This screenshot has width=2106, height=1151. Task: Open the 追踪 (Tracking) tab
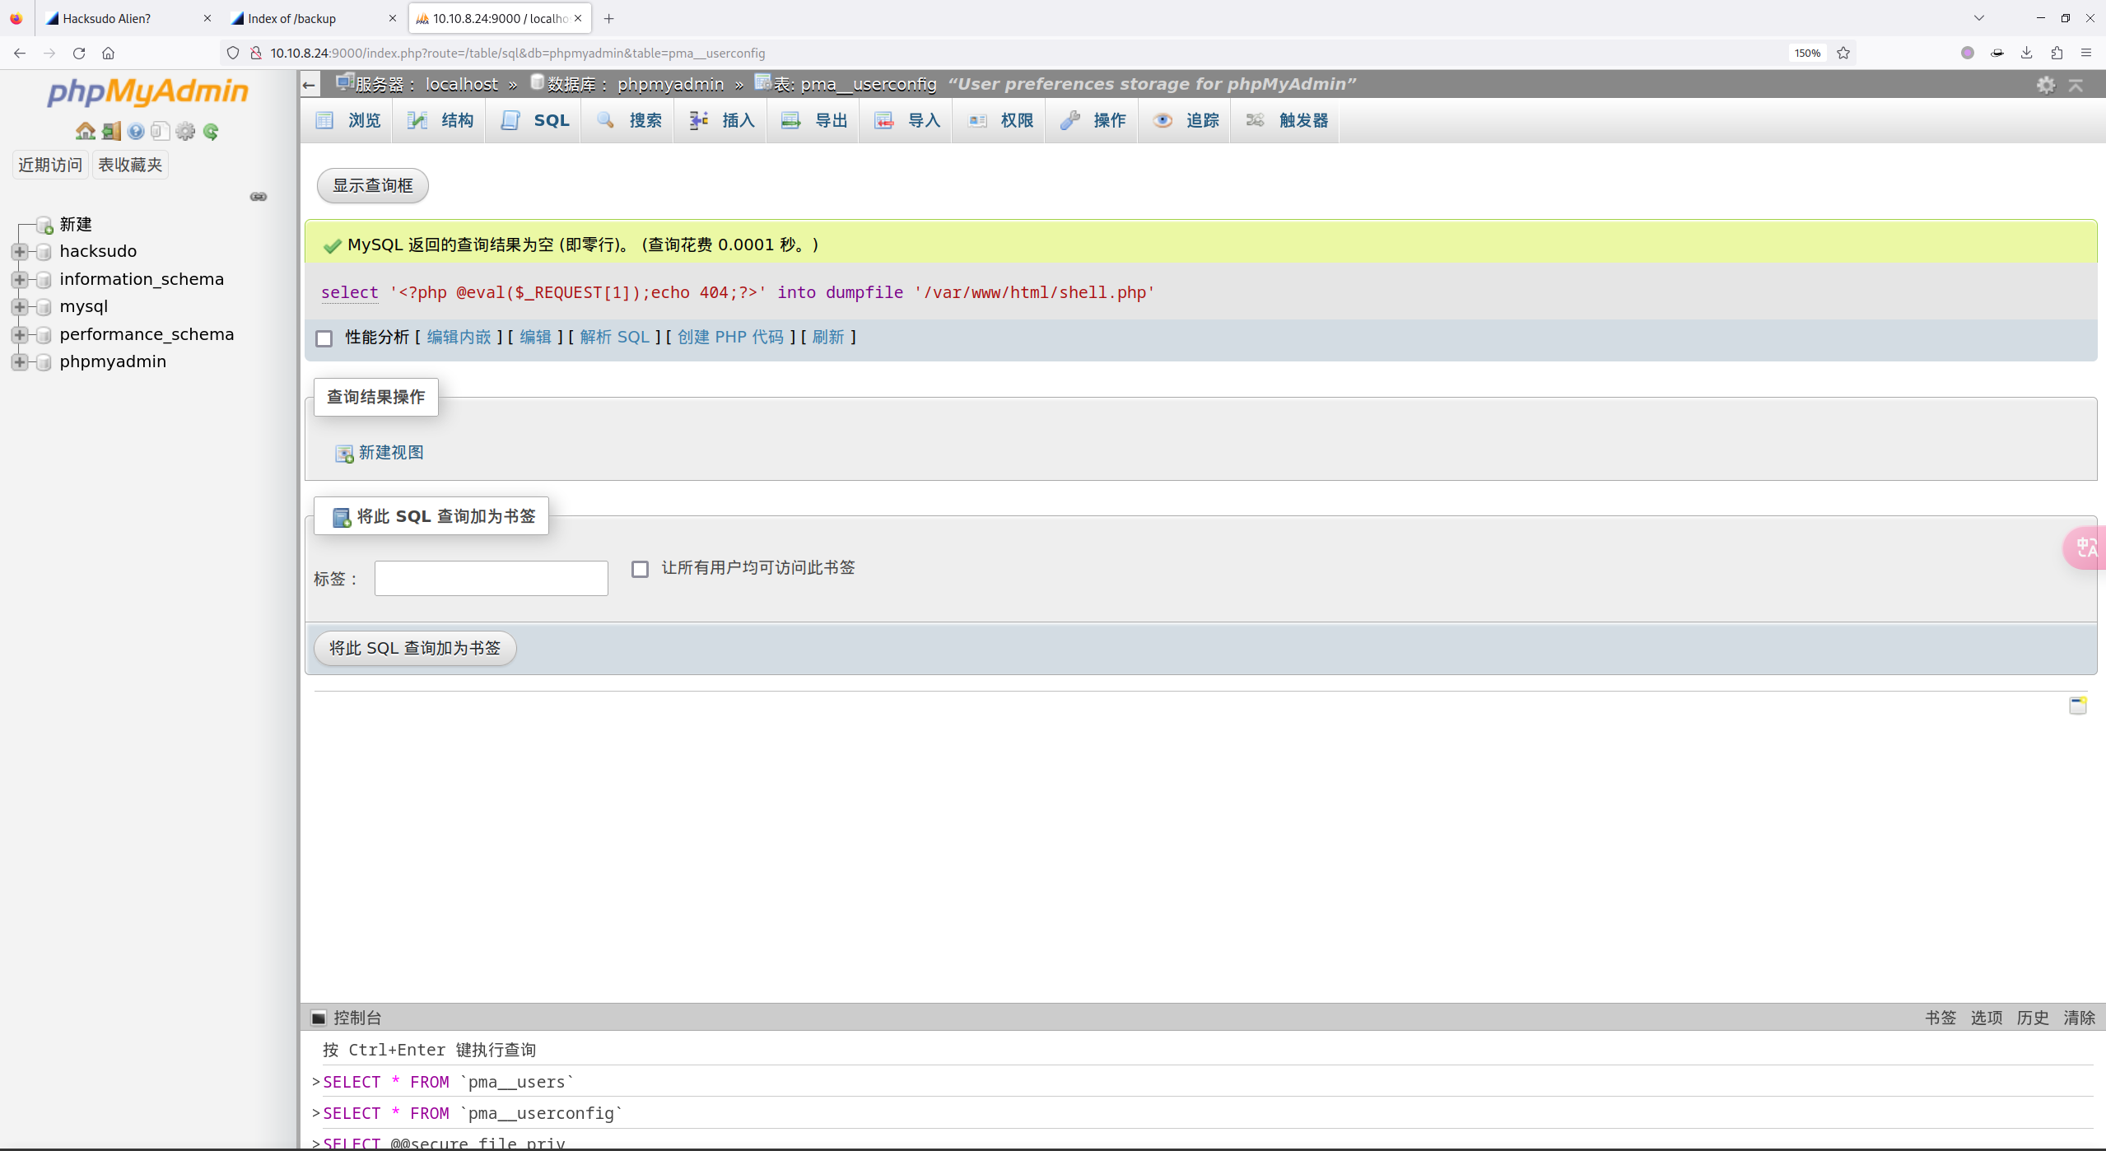click(1185, 120)
